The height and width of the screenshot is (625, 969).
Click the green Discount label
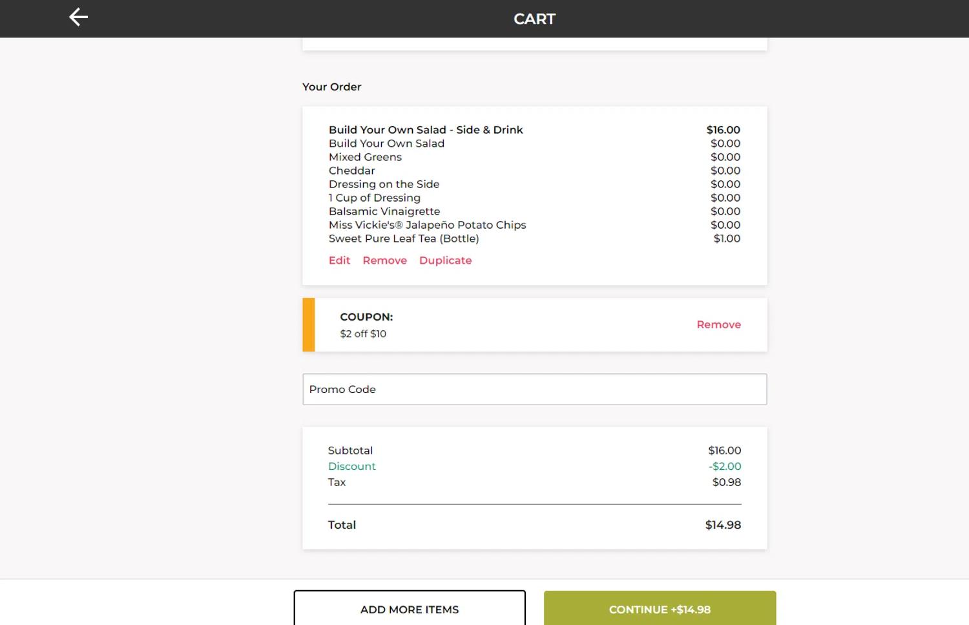[x=351, y=466]
